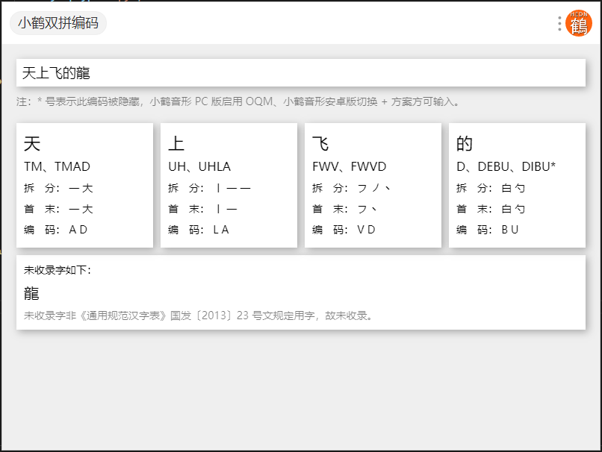This screenshot has width=602, height=452.
Task: Click 编码 B U in the 的 card
Action: (x=488, y=230)
